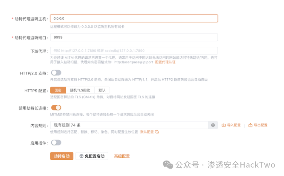Select the 随机TLS指纹 HTTPS option
Viewport: 284px width, 176px height.
[80, 90]
